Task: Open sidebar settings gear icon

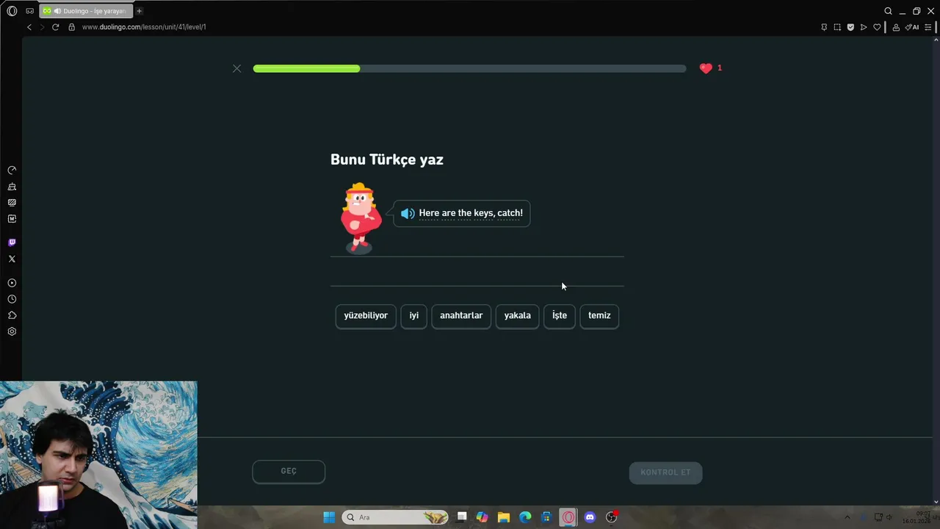Action: coord(12,331)
